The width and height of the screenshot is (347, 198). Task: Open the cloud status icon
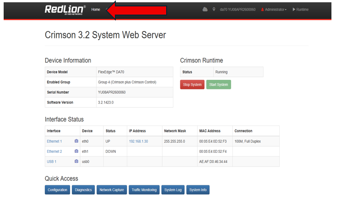coord(205,9)
